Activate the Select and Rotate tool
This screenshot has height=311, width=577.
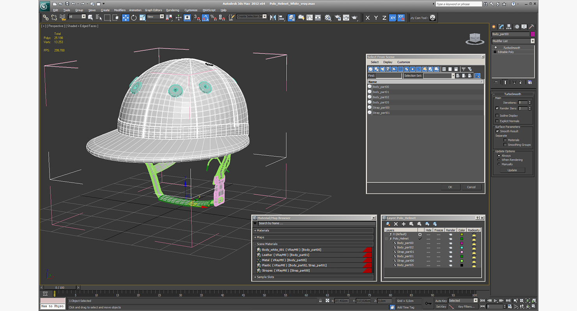coord(134,17)
